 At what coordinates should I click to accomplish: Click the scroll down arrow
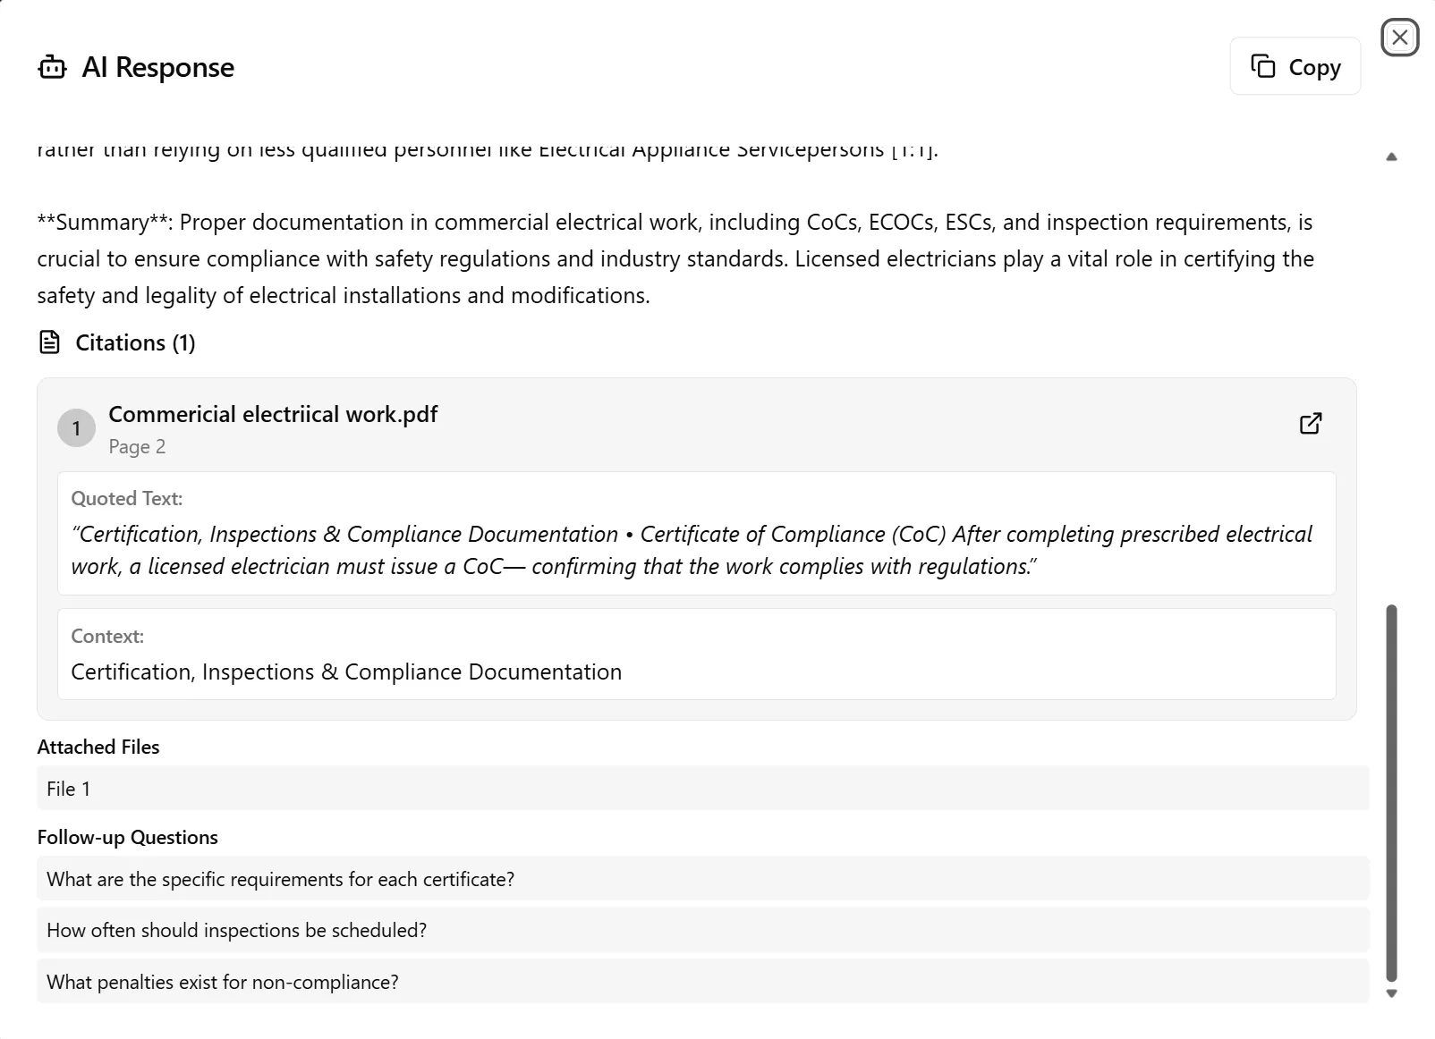pos(1391,993)
